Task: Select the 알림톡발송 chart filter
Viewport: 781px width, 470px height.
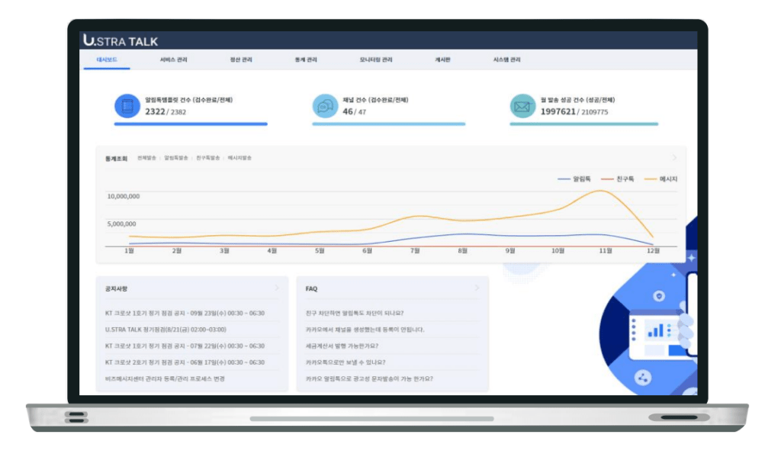Action: (176, 158)
